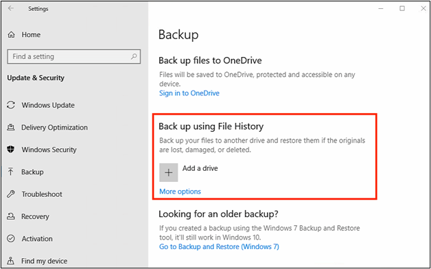The height and width of the screenshot is (269, 431).
Task: Focus the Find a setting field
Action: point(74,56)
